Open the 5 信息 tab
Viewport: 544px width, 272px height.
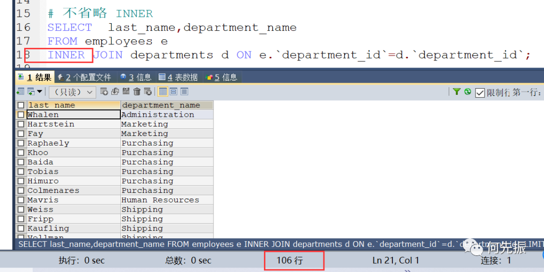coord(222,77)
